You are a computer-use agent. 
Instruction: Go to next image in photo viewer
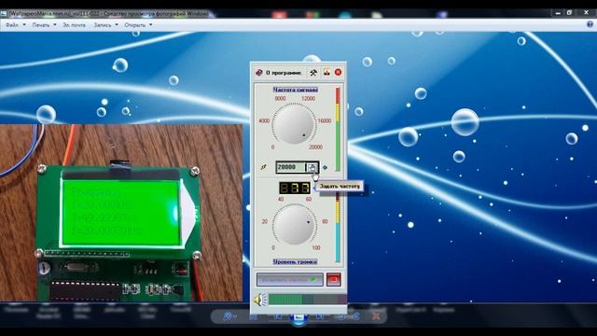pyautogui.click(x=320, y=316)
